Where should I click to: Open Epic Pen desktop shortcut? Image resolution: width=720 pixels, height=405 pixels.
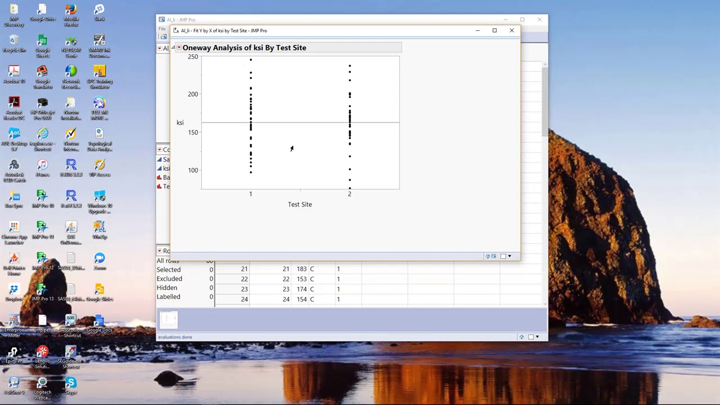tap(14, 354)
